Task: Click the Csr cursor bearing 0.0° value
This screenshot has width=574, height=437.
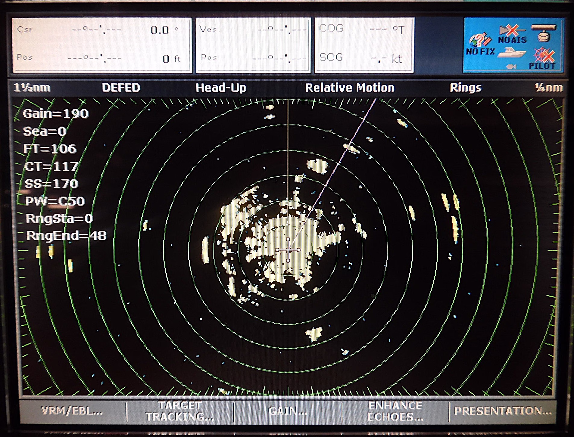Action: (164, 30)
